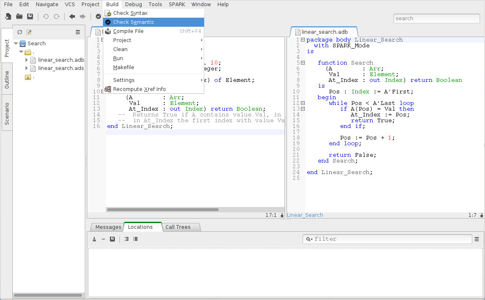Click the Check Syntax menu icon
The width and height of the screenshot is (485, 300).
pos(108,13)
